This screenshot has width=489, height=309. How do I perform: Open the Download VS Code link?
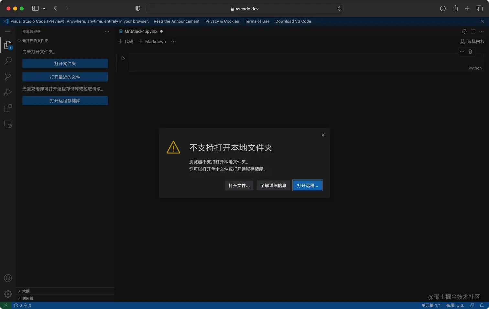click(x=293, y=21)
